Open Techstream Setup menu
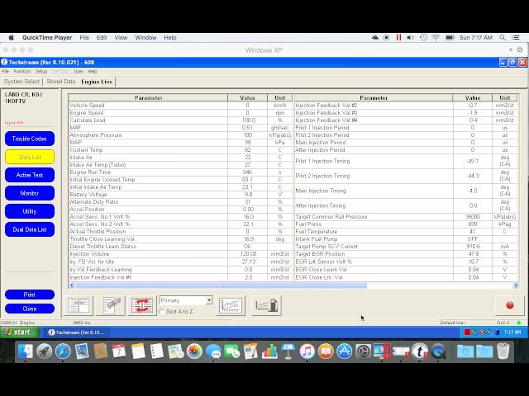Screen dimensions: 529x396 (x=41, y=72)
